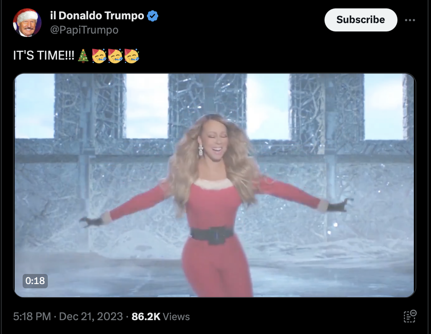This screenshot has width=431, height=334.
Task: Select the IT'S TIME!!! post text
Action: tap(44, 55)
